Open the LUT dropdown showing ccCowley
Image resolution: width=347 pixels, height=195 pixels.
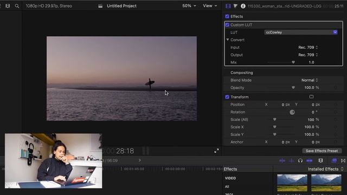[x=301, y=32]
